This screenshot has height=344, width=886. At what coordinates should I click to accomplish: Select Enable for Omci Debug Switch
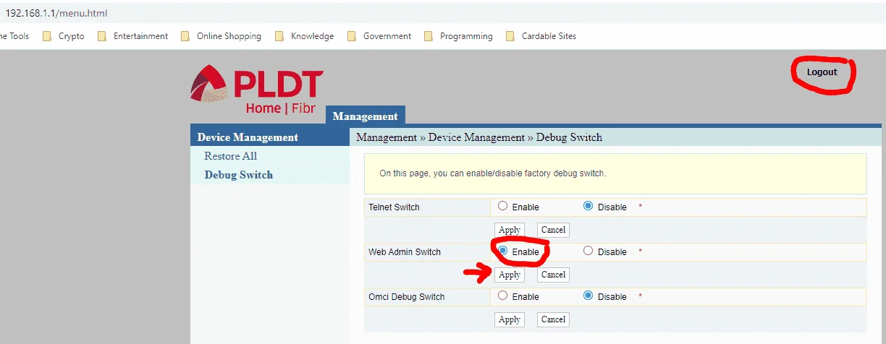pyautogui.click(x=503, y=296)
